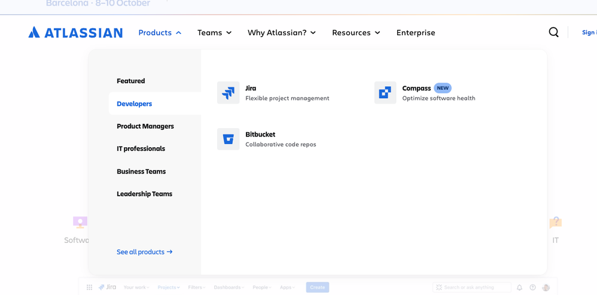Click the Optimize software health text
The height and width of the screenshot is (295, 597).
coord(438,98)
